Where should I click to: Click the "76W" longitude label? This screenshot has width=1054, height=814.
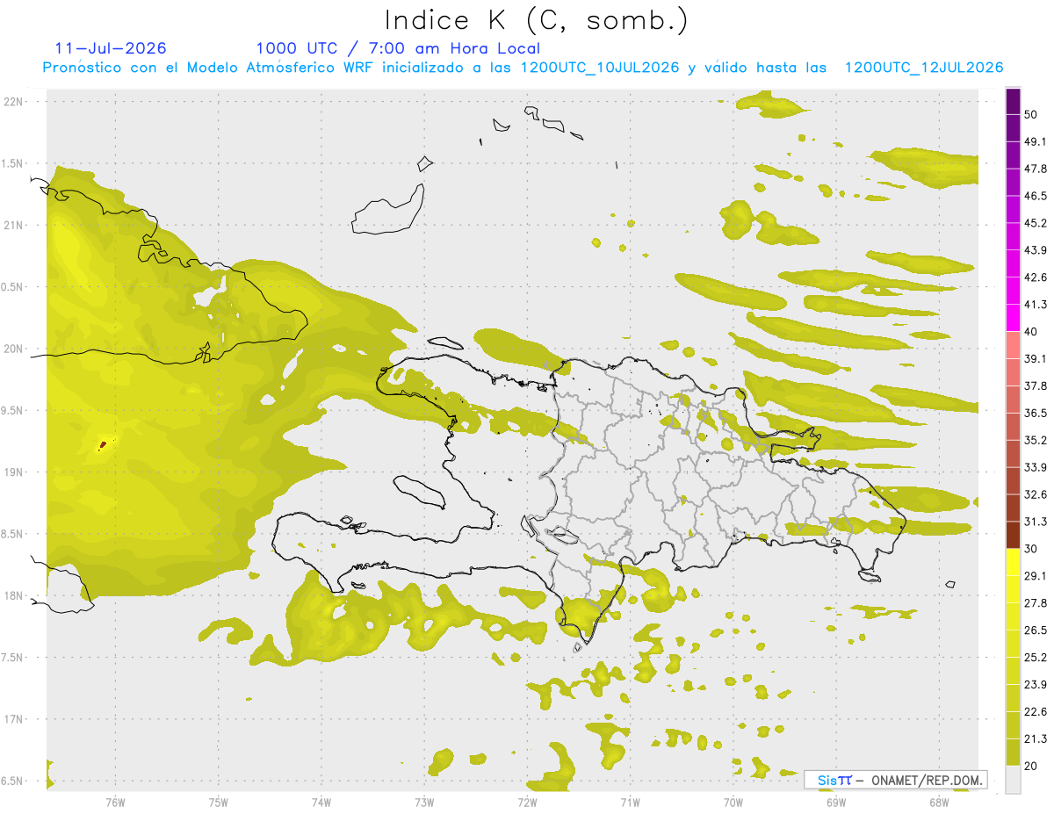(115, 802)
